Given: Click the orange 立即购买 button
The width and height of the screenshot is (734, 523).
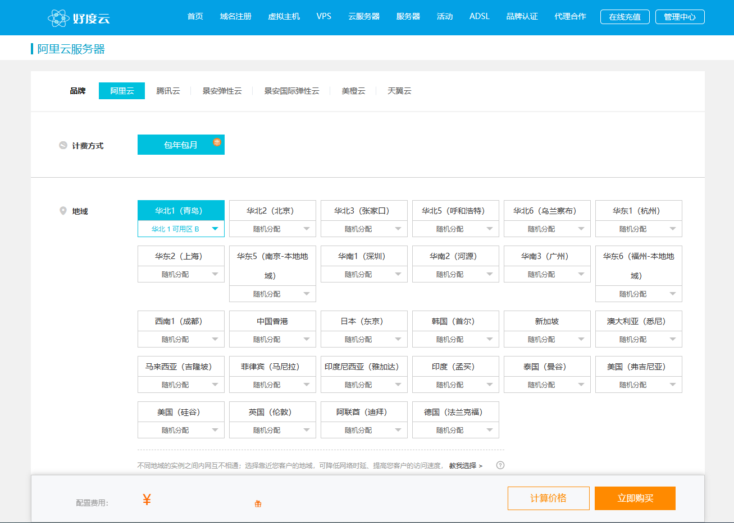Looking at the screenshot, I should [635, 498].
